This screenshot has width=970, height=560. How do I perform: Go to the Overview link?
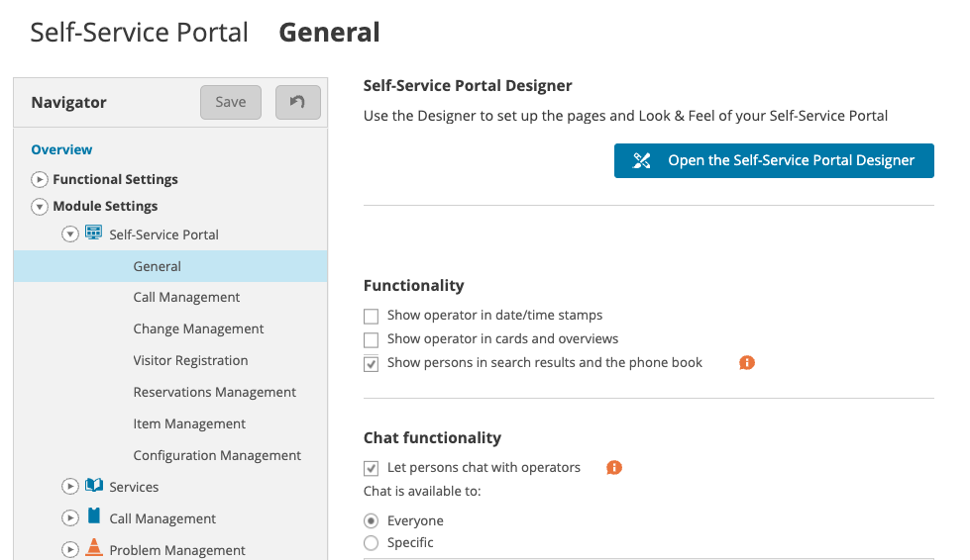61,149
